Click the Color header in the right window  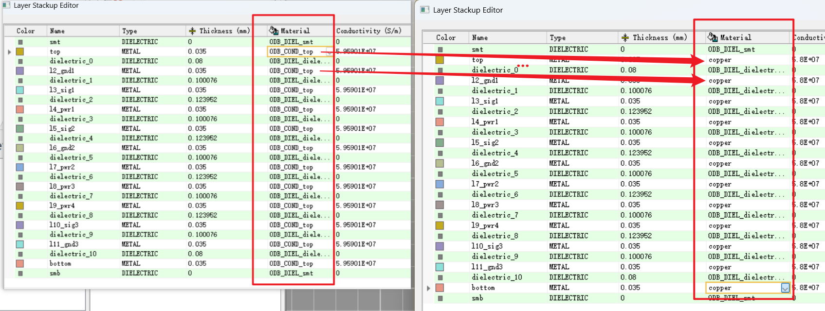pos(445,37)
